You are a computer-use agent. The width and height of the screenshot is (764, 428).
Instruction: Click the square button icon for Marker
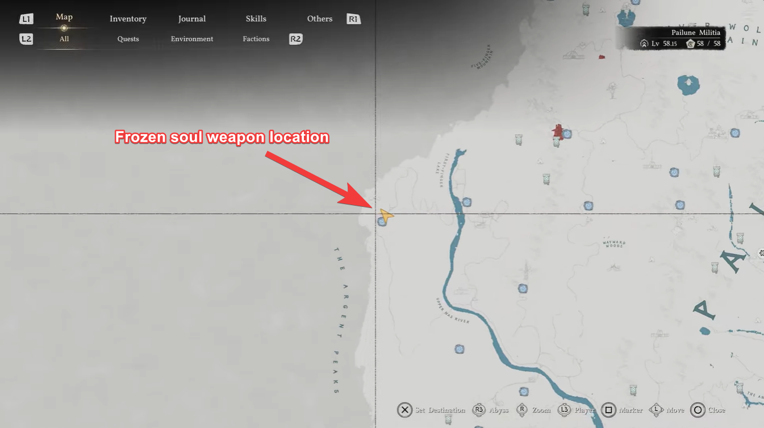coord(608,410)
